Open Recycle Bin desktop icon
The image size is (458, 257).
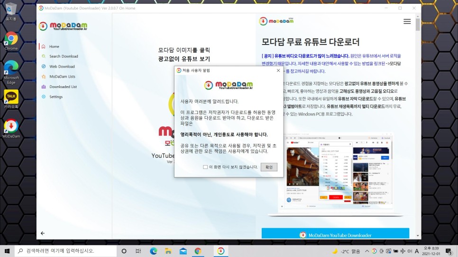pos(11,12)
